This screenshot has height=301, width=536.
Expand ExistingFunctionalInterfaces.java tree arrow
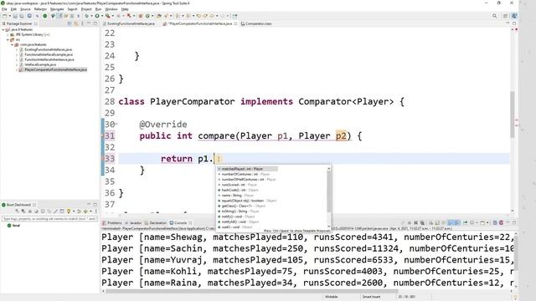(17, 50)
